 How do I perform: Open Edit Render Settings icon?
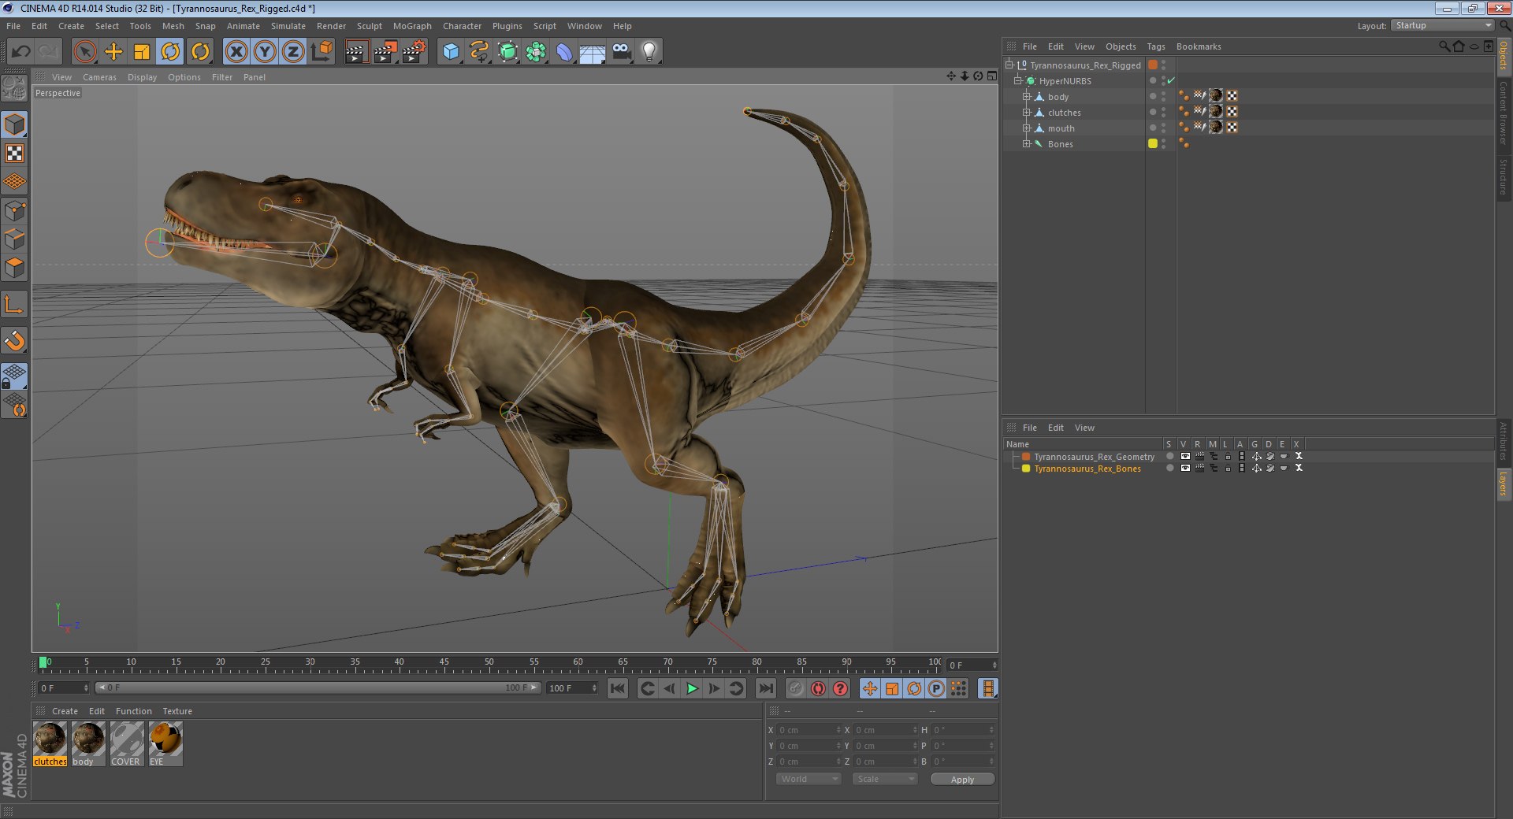(414, 52)
